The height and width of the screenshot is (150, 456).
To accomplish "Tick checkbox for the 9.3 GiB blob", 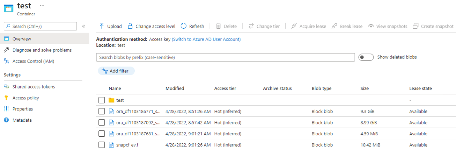I will point(102,112).
